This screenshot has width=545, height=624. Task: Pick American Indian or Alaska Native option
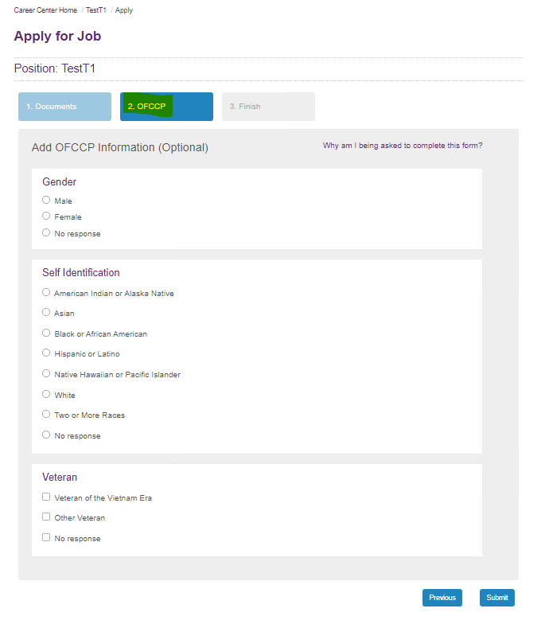[46, 293]
